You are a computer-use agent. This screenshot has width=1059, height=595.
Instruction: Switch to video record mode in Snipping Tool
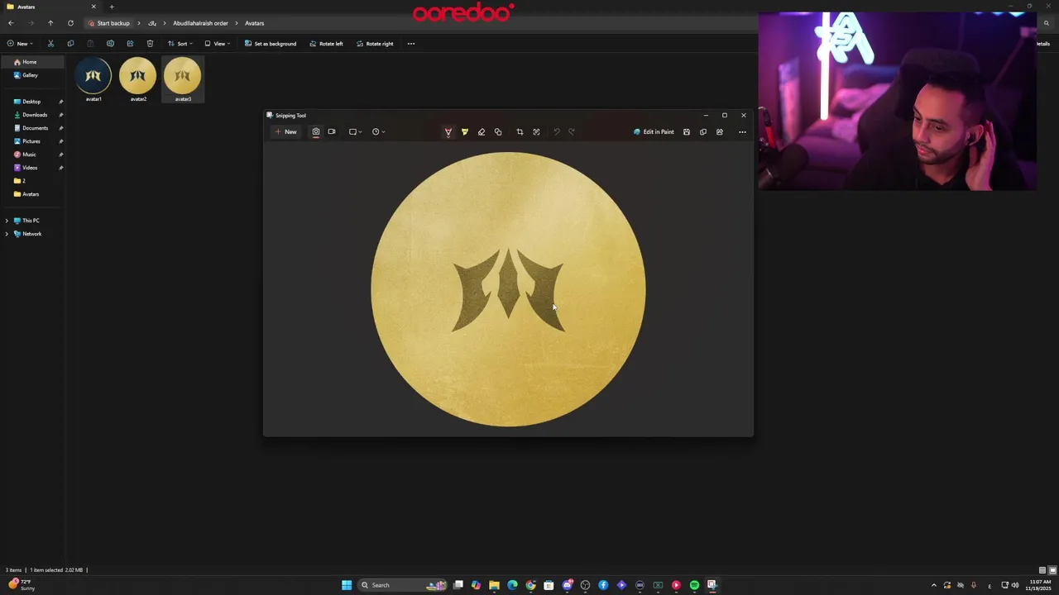point(332,131)
